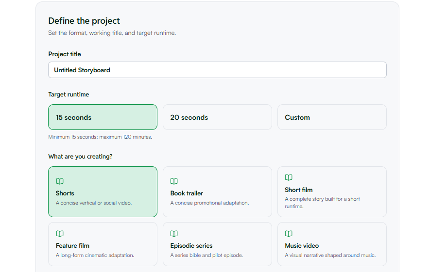Screen dimensions: 447x272
Task: Select the Feature film project type title
Action: tap(72, 245)
